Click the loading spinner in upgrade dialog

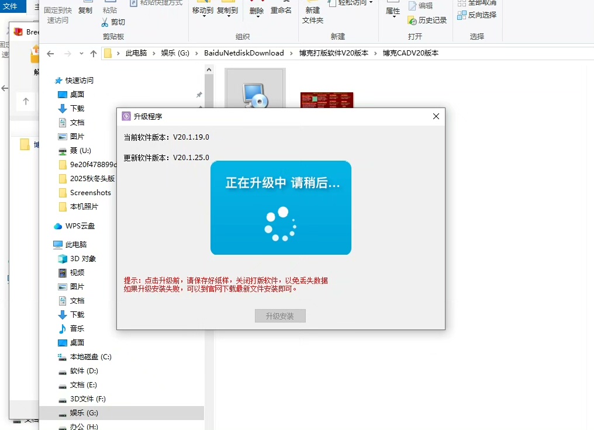pos(280,224)
